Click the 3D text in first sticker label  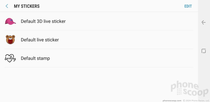(39, 21)
